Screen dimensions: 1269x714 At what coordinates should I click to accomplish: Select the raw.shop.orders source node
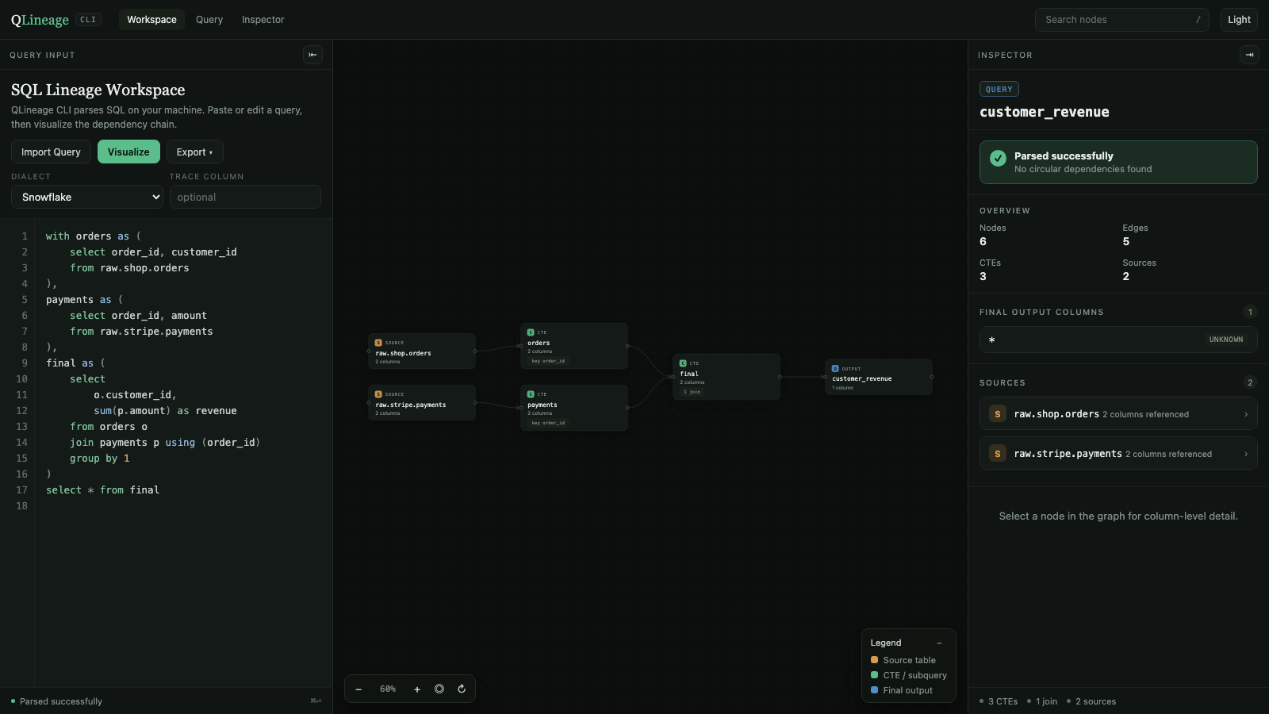[422, 351]
